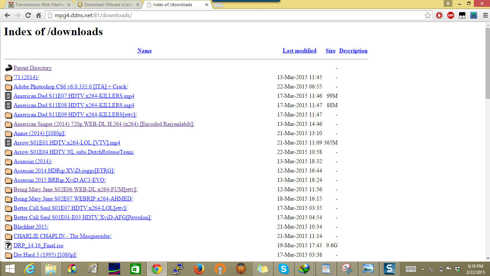Open Assassin.2014.HDRip.XViD-juggs[ETRG] folder
The height and width of the screenshot is (276, 490).
coord(64,171)
